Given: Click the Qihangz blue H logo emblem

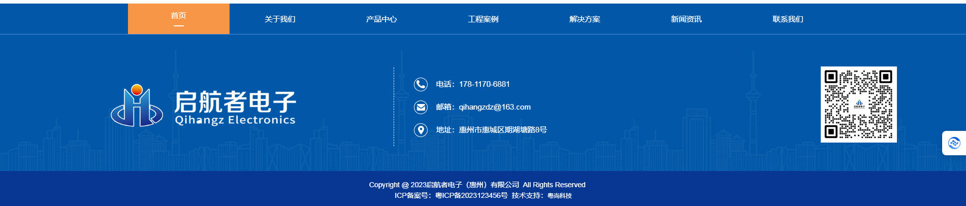Looking at the screenshot, I should coord(137,106).
